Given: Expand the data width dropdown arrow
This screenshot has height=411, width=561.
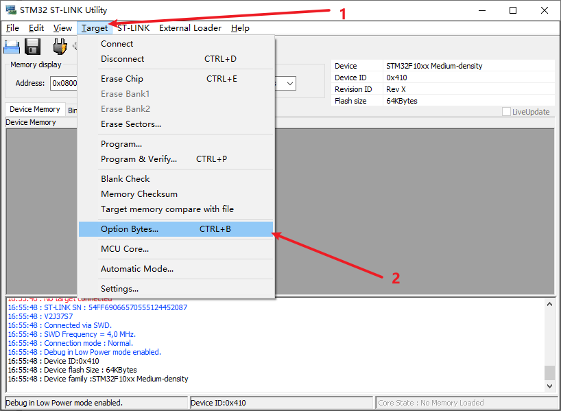Looking at the screenshot, I should pyautogui.click(x=290, y=84).
